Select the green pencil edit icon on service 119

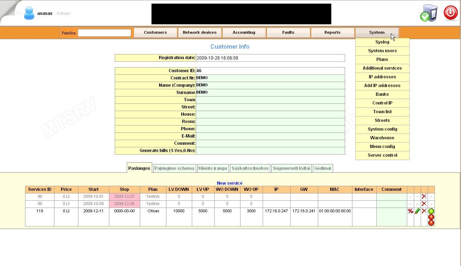point(417,211)
